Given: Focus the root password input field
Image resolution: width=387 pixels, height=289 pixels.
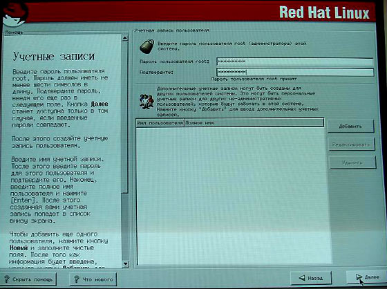Looking at the screenshot, I should [x=295, y=62].
